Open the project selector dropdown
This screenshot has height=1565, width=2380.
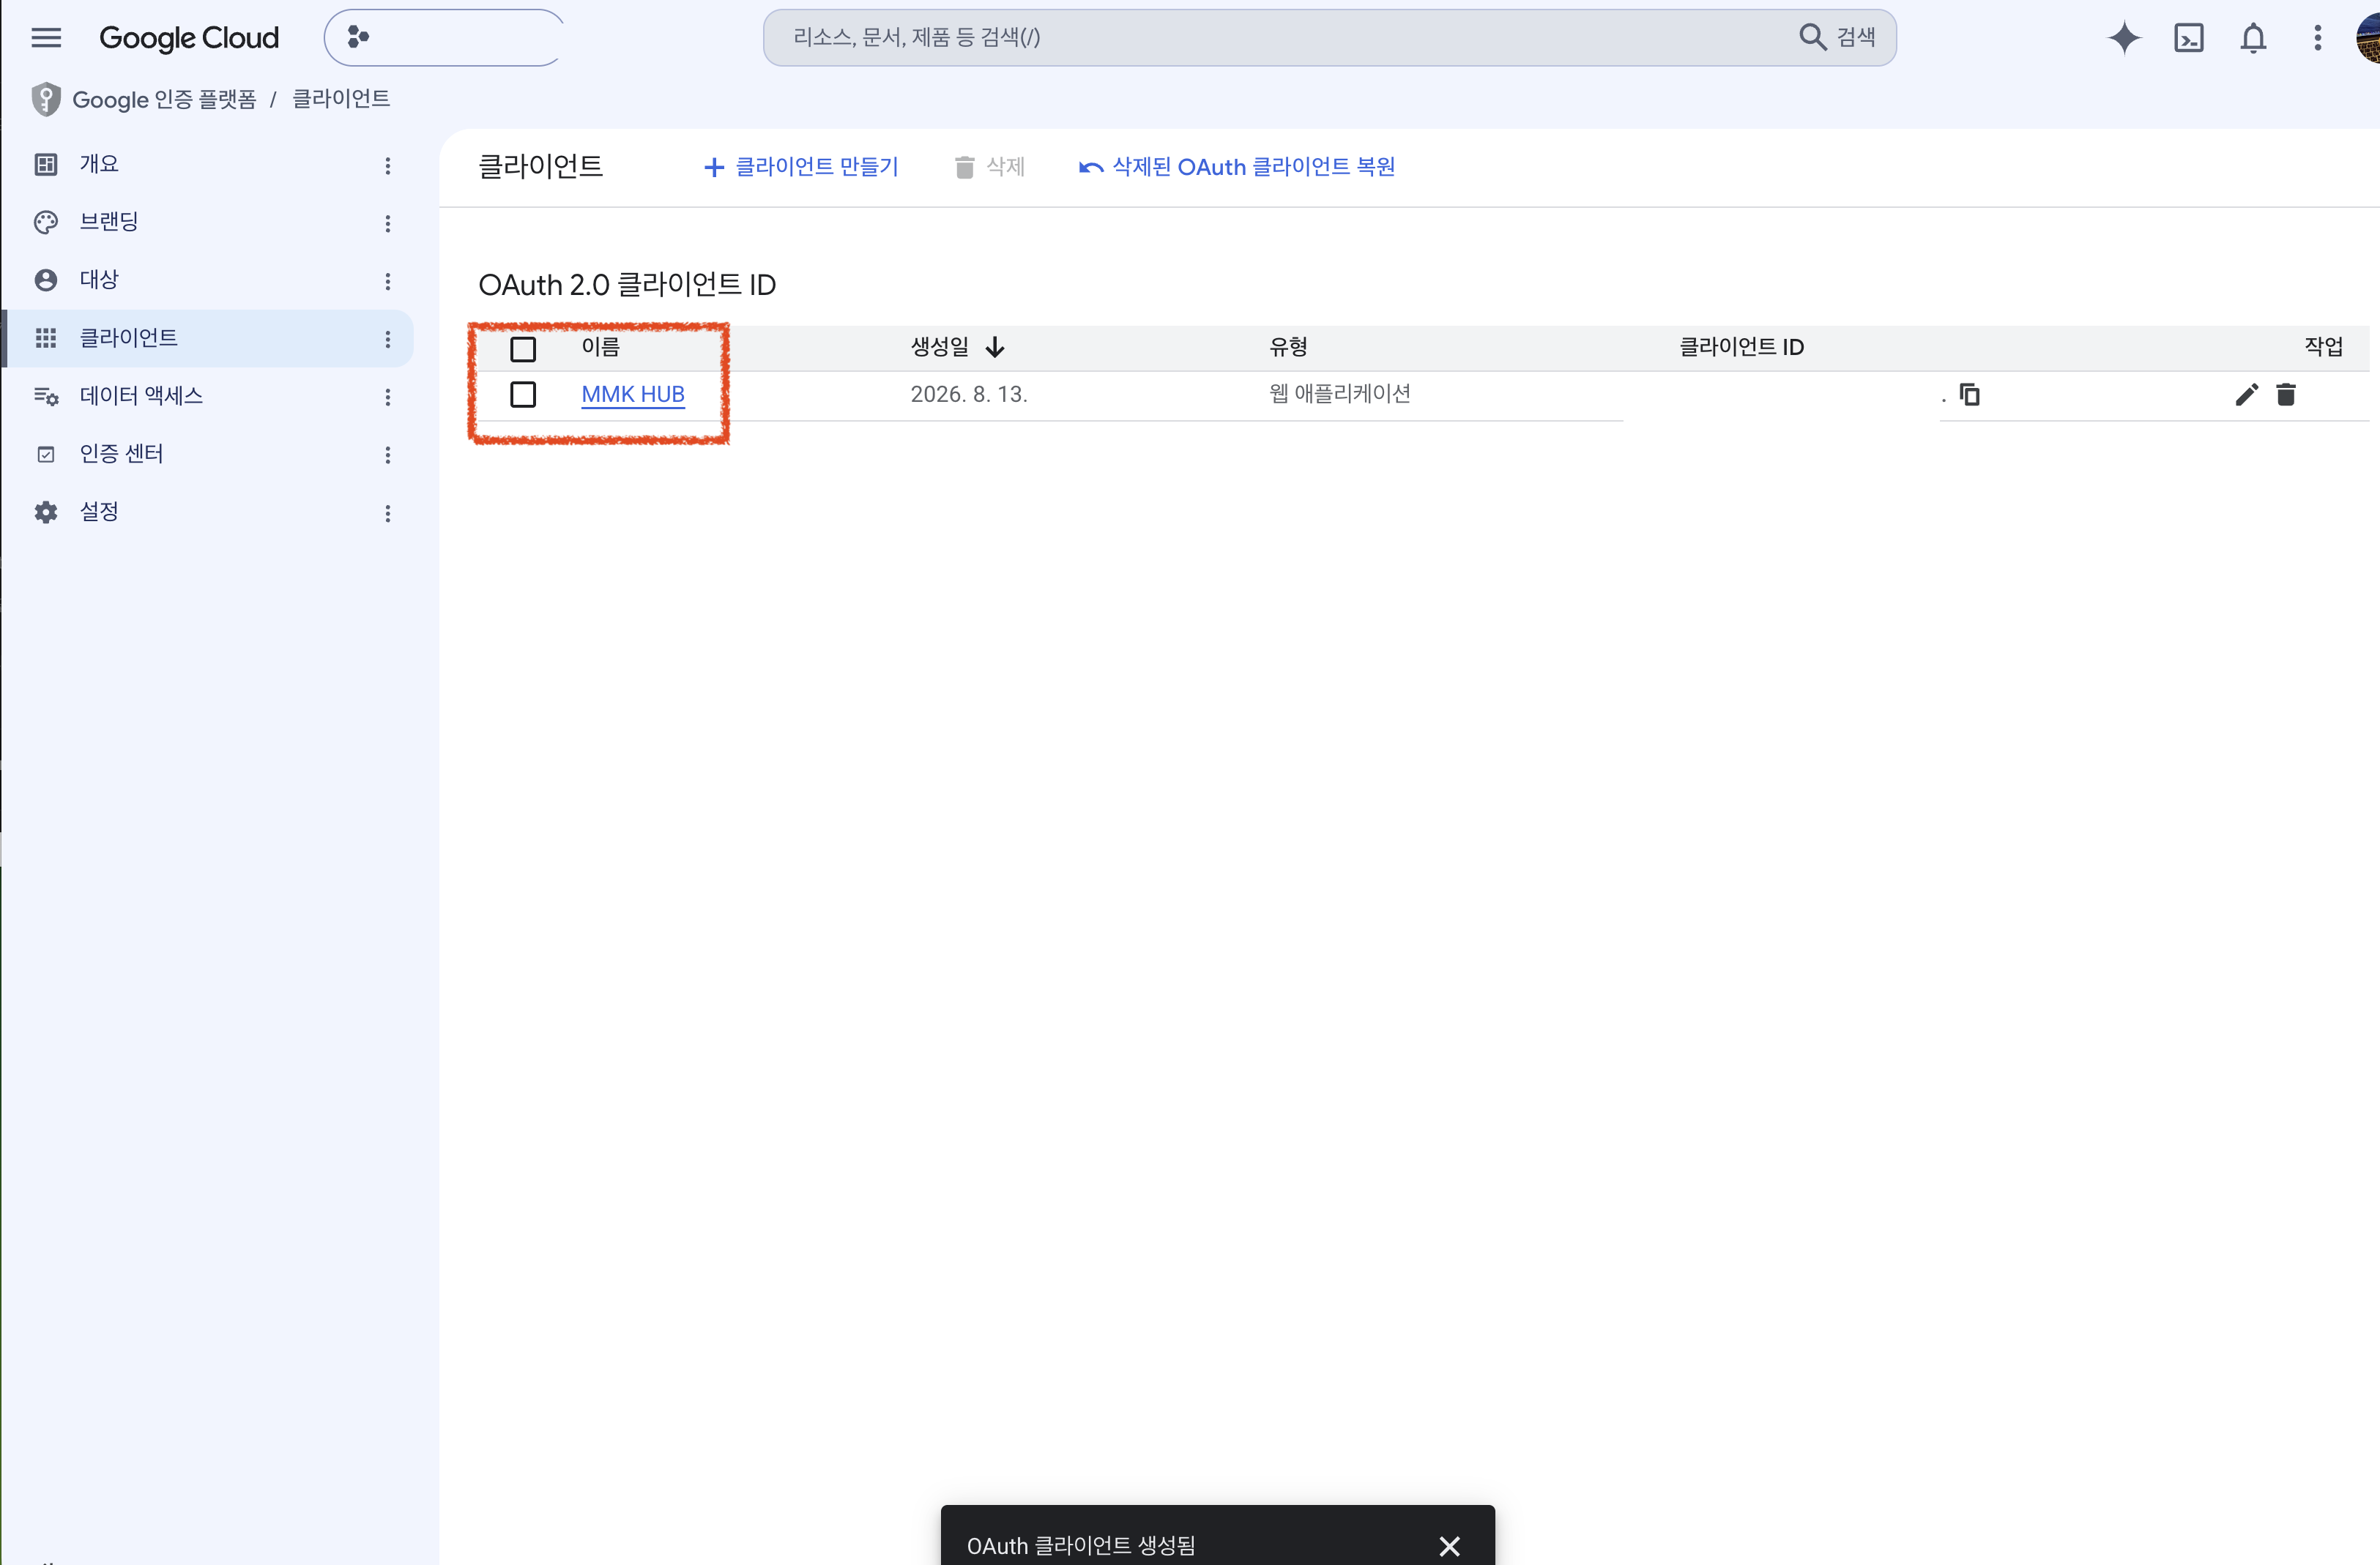tap(444, 38)
